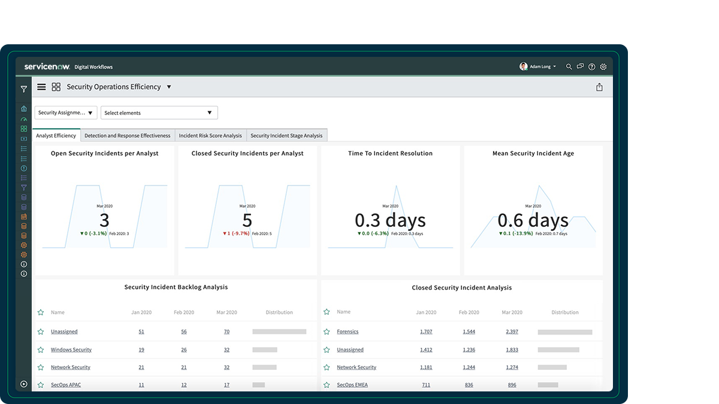This screenshot has height=404, width=719.
Task: Open the Adam Long user menu
Action: tap(538, 67)
